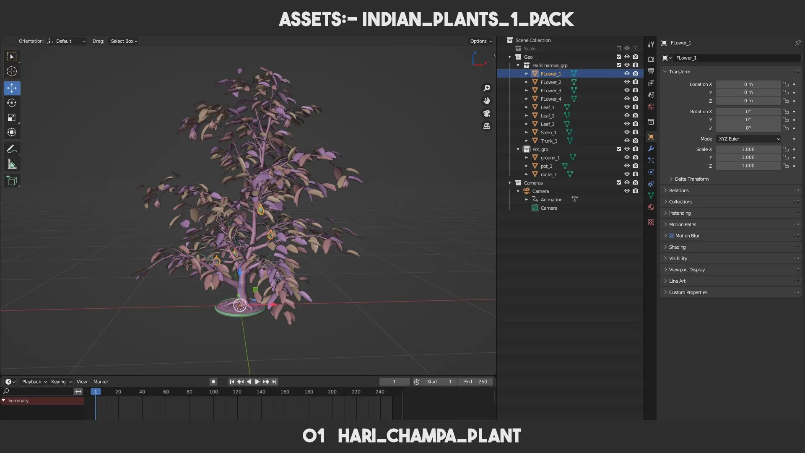
Task: Select the Measure tool
Action: pyautogui.click(x=12, y=164)
